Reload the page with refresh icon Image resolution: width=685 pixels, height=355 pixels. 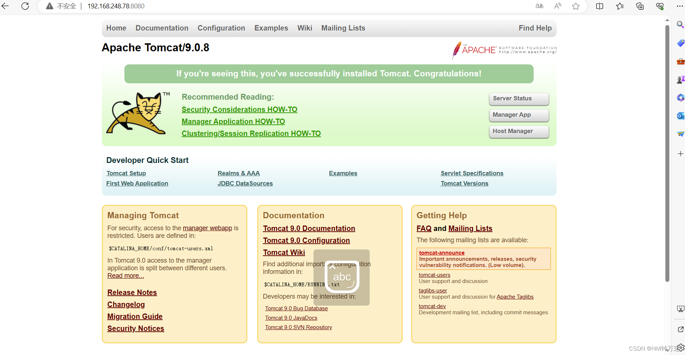tap(25, 6)
